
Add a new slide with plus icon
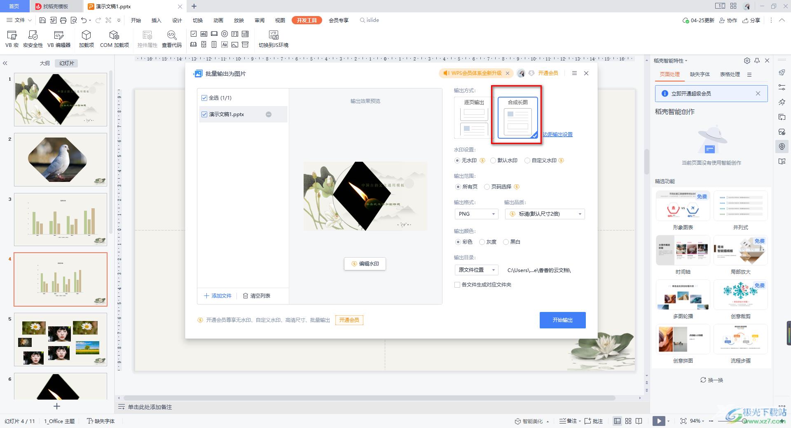57,406
